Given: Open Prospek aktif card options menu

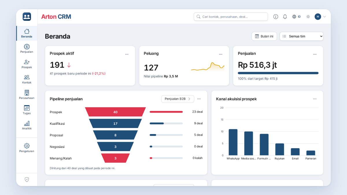Looking at the screenshot, I should (x=127, y=54).
